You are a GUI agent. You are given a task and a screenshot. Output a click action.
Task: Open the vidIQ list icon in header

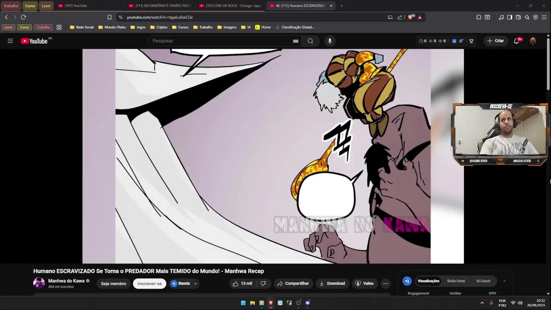[461, 41]
